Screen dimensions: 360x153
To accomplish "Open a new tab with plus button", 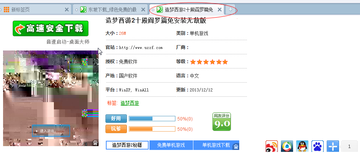I will click(230, 10).
